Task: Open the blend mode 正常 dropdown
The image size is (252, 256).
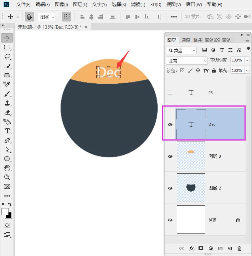Action: pyautogui.click(x=187, y=61)
